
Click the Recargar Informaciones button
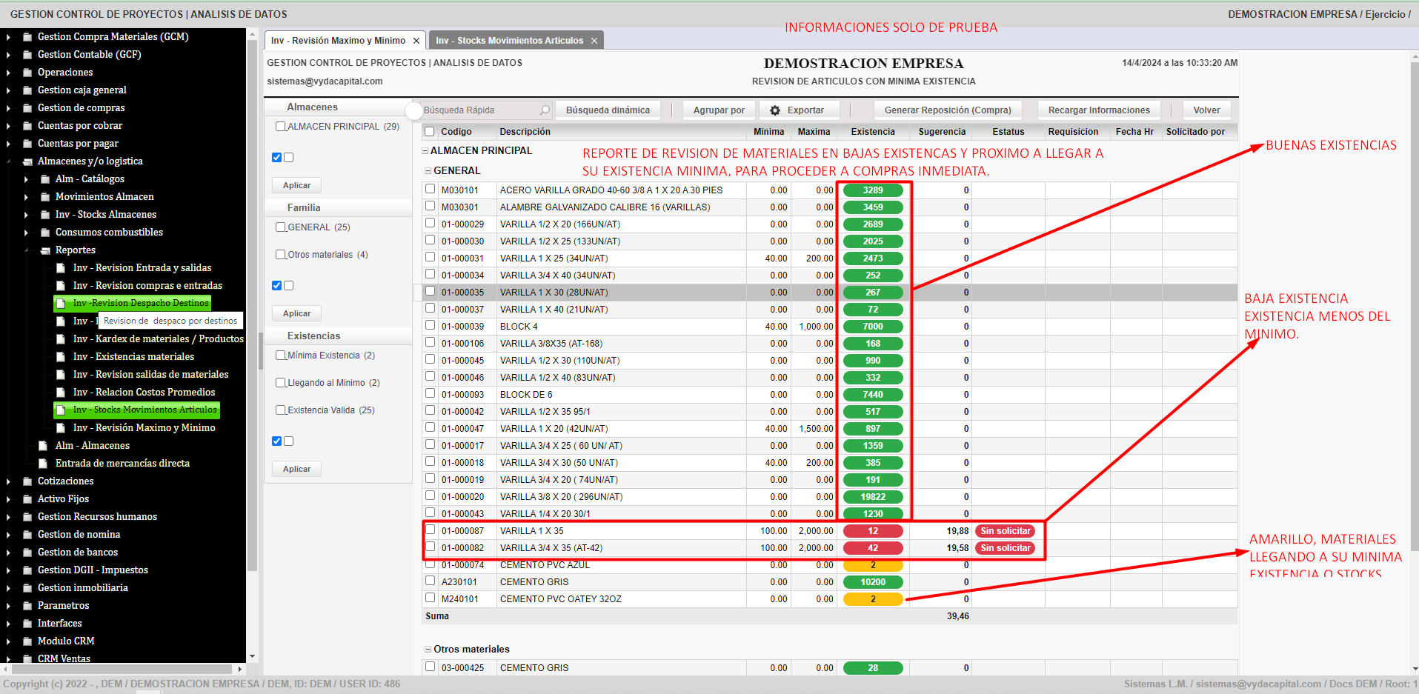1098,110
